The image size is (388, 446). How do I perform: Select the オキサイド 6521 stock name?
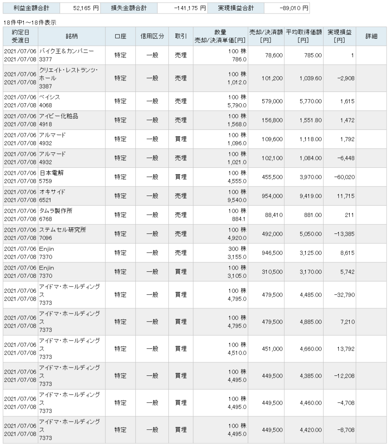pos(52,196)
